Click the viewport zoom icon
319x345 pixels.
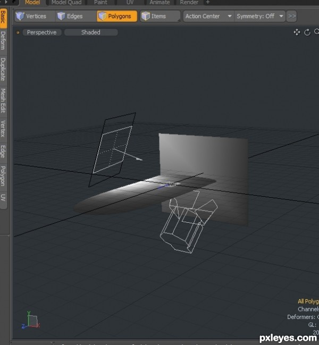click(x=316, y=32)
